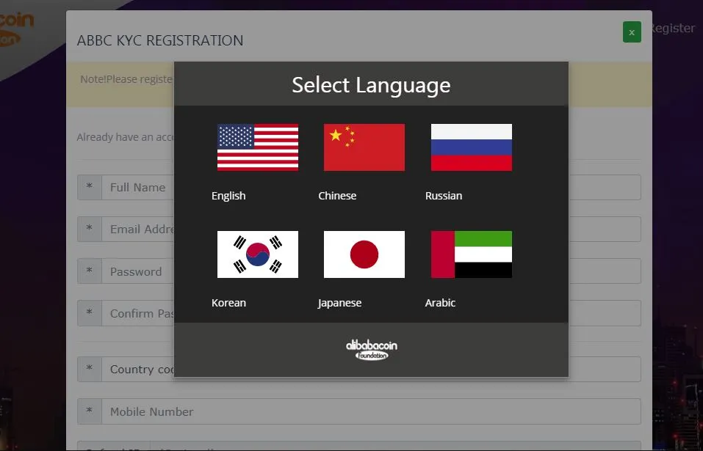Image resolution: width=703 pixels, height=451 pixels.
Task: Select the United States flag for English
Action: coord(257,147)
